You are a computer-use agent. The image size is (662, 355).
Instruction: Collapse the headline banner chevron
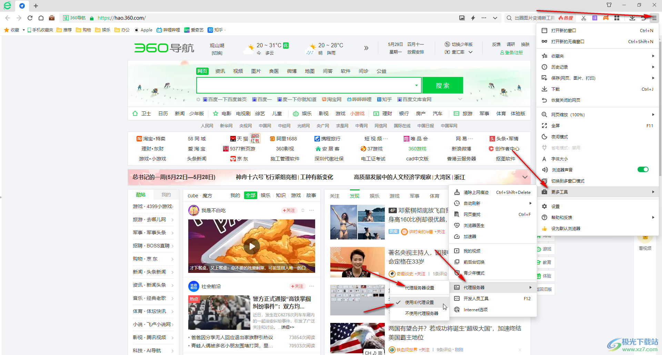coord(525,177)
